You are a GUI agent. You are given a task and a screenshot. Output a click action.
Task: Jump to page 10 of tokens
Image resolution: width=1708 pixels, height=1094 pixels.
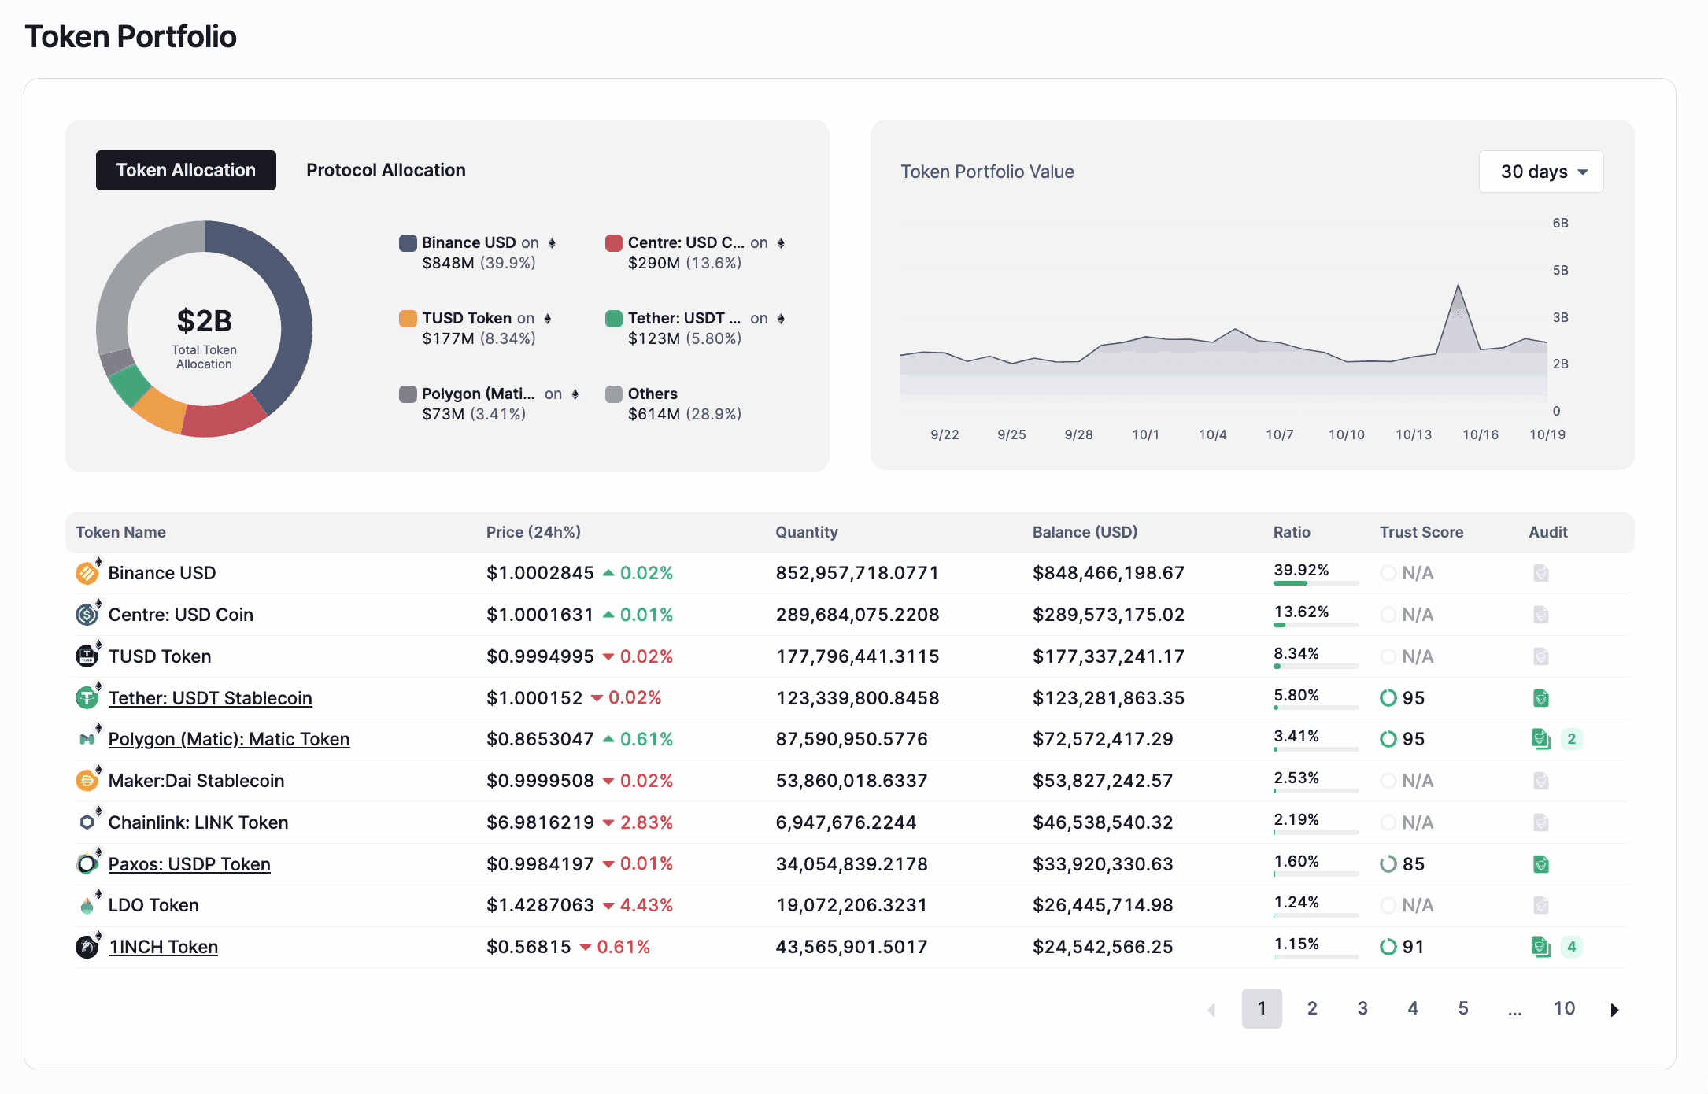(x=1564, y=1008)
